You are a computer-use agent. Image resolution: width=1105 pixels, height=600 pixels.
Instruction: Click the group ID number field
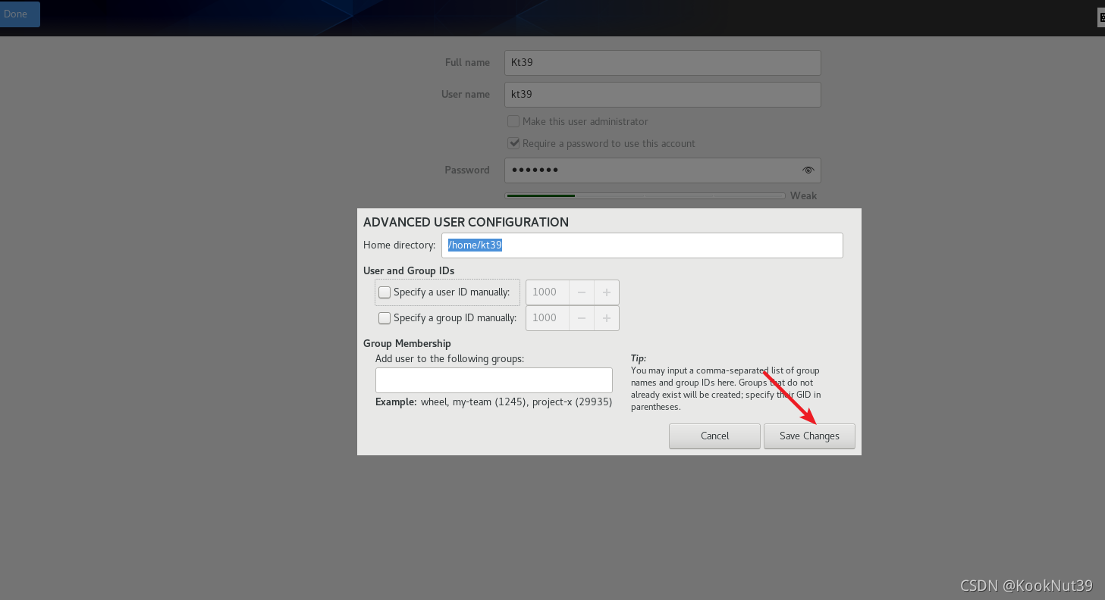(547, 318)
